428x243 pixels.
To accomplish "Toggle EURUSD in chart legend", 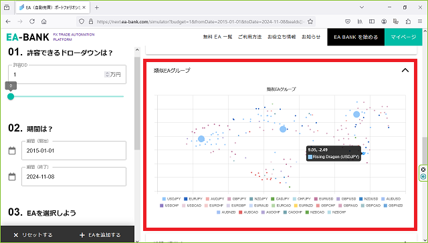I will pyautogui.click(x=324, y=199).
